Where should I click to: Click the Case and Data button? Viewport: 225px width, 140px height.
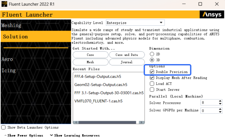pos(127,55)
